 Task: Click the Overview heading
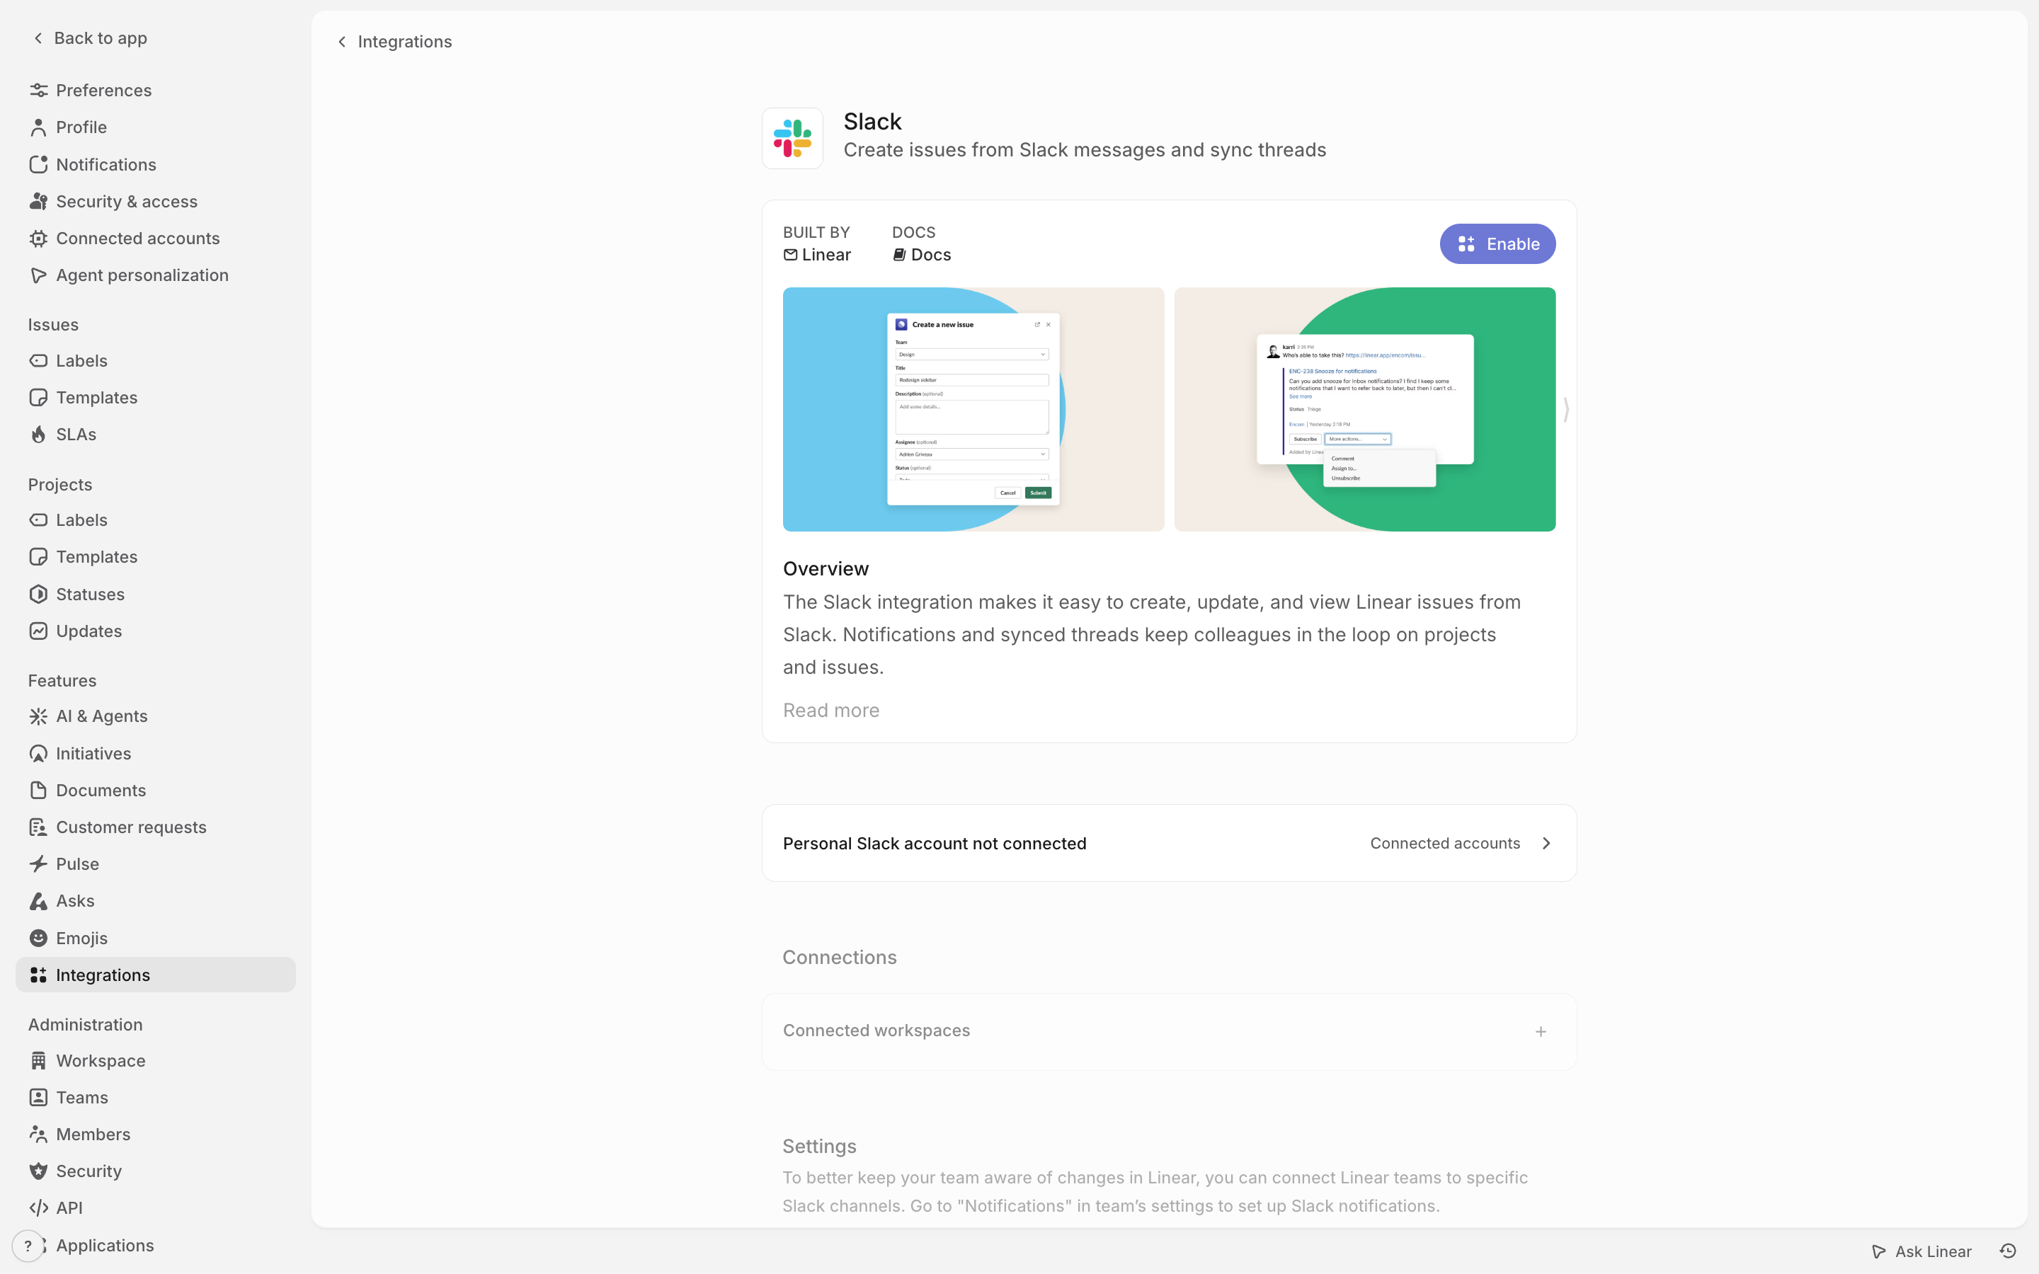click(826, 569)
